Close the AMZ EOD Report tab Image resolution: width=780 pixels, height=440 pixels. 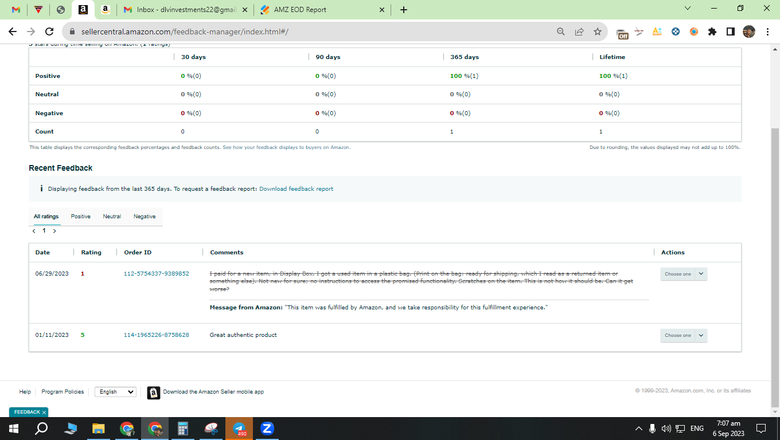[x=383, y=10]
